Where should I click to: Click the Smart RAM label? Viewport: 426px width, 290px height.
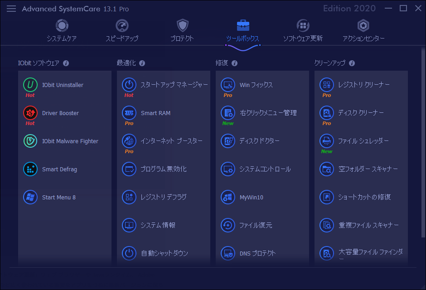pos(156,113)
